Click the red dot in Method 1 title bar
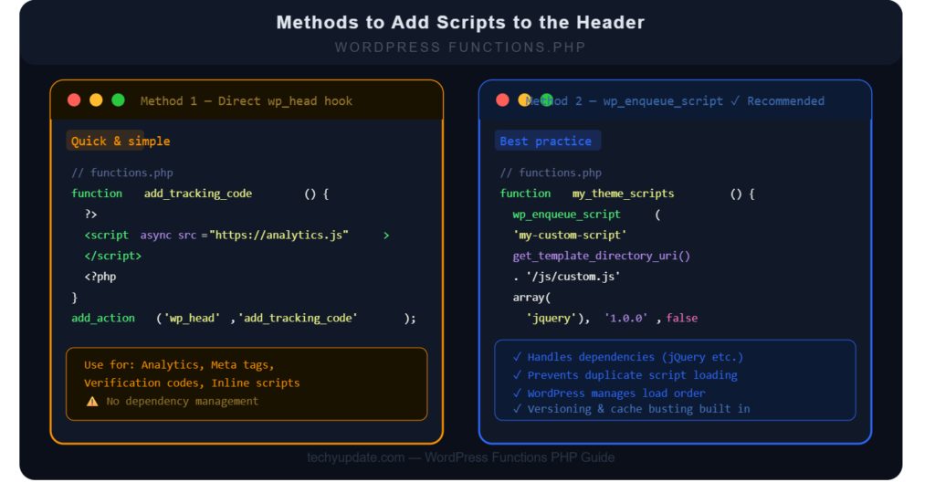The height and width of the screenshot is (493, 935). coord(74,100)
